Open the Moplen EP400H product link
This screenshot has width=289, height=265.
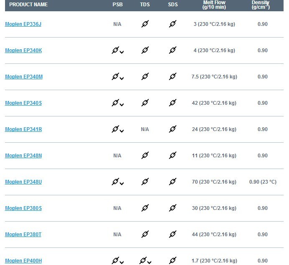(23, 261)
